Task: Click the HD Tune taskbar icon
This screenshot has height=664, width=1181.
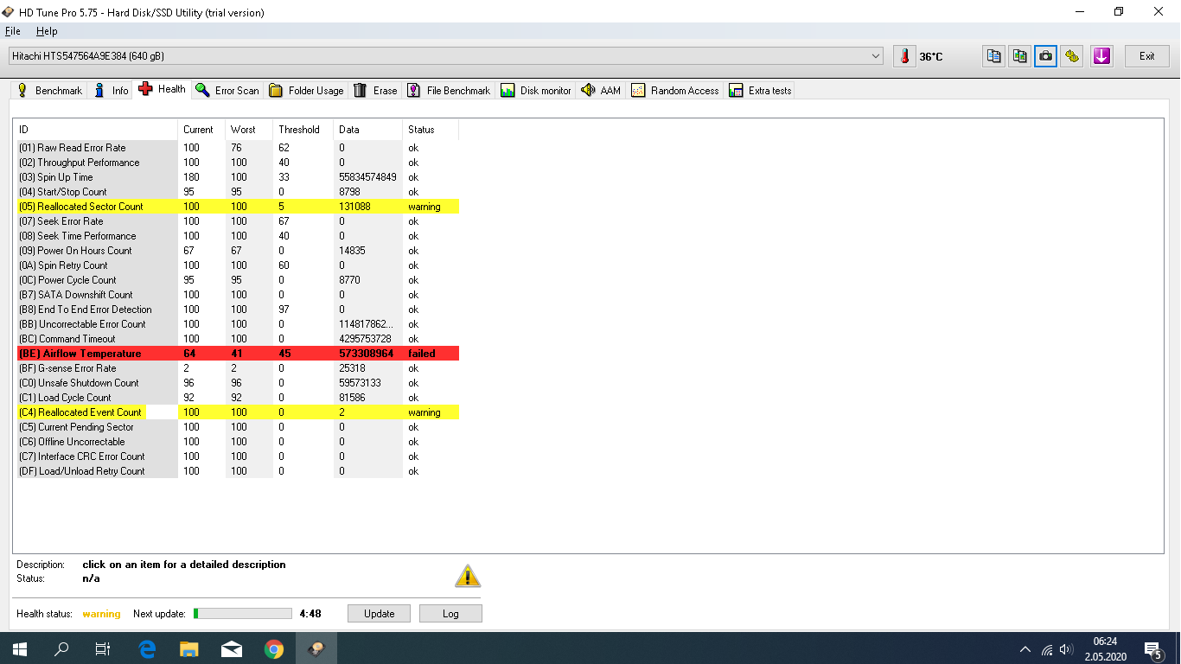Action: [316, 648]
